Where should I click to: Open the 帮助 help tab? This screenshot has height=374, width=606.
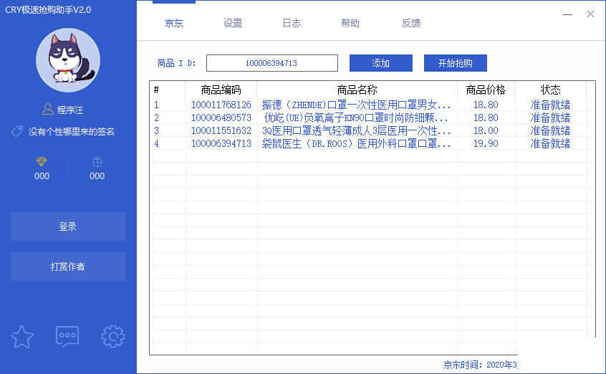(x=350, y=23)
